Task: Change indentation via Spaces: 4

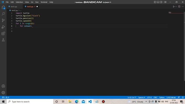Action: (142, 97)
